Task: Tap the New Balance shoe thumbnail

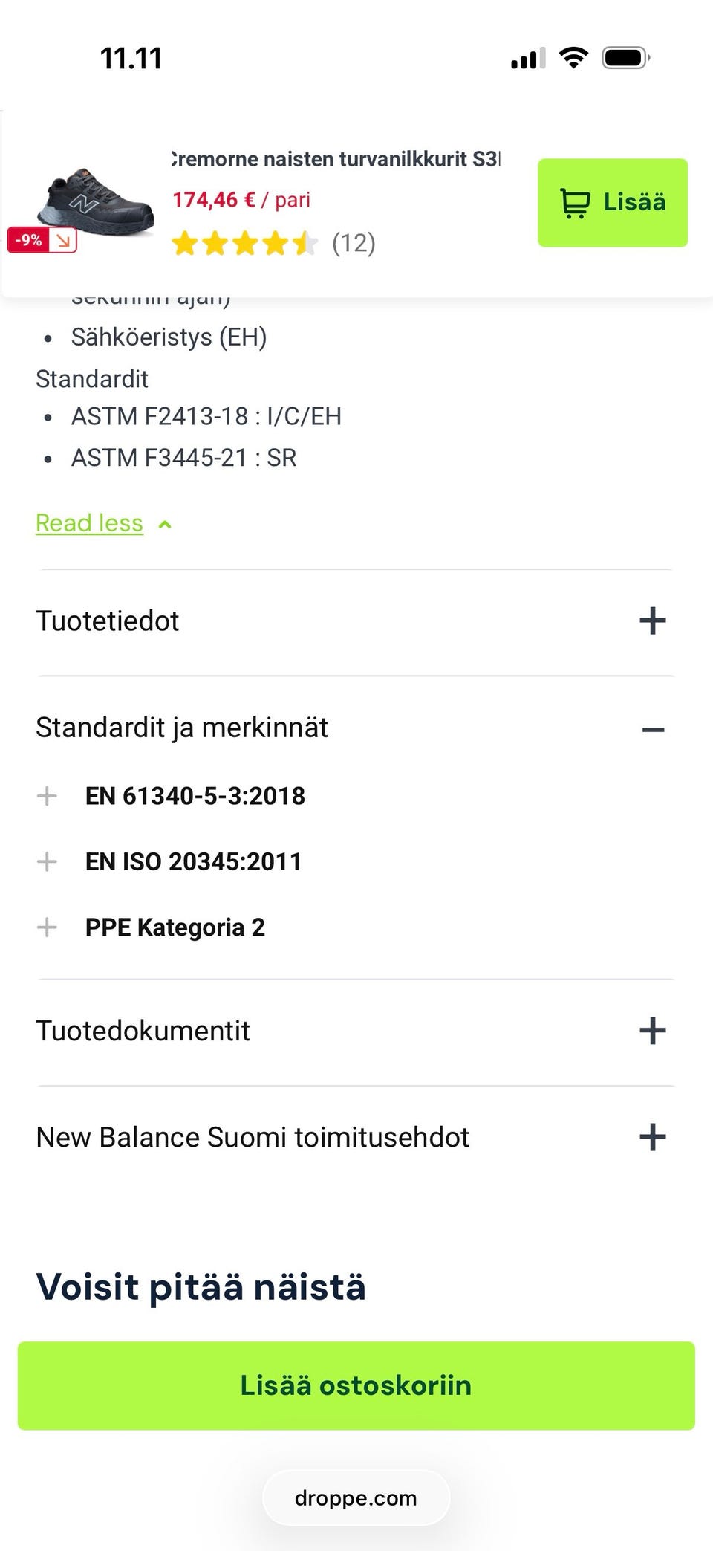Action: tap(97, 202)
